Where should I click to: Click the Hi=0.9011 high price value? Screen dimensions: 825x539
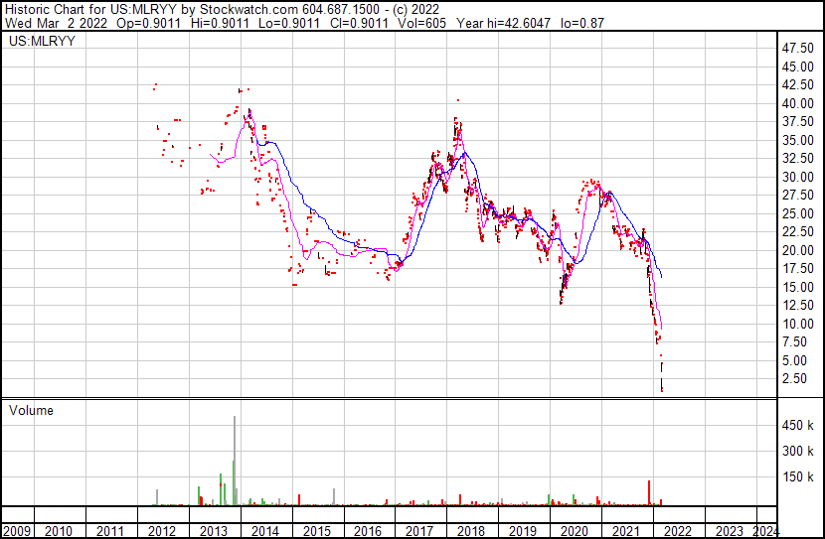(x=220, y=23)
